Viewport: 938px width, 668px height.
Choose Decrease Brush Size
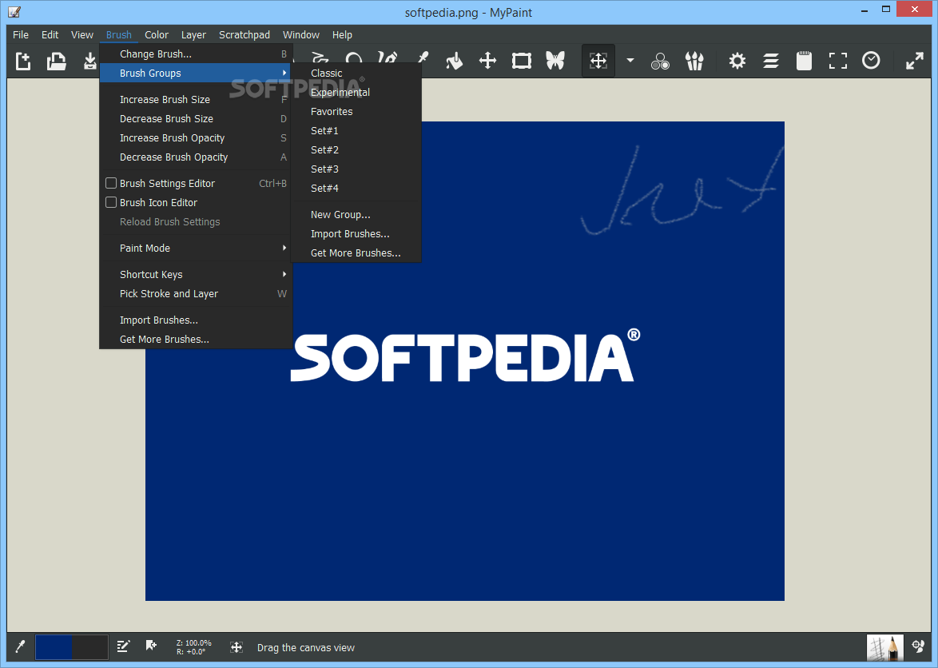pyautogui.click(x=197, y=118)
